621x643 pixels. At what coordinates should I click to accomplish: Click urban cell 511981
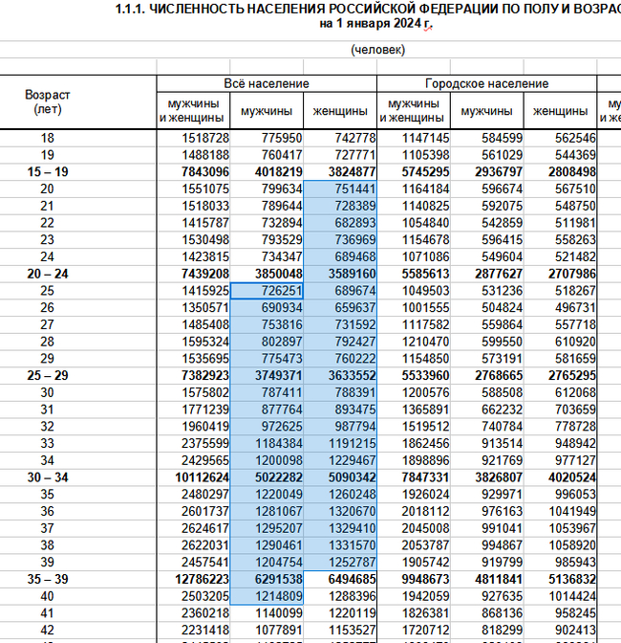pos(561,223)
